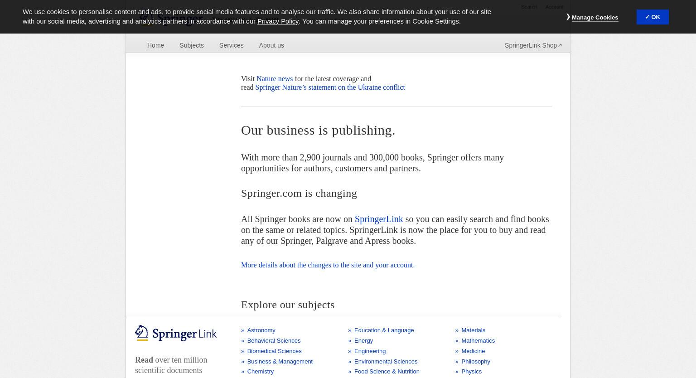
Task: Select the Energy subject
Action: (x=363, y=340)
